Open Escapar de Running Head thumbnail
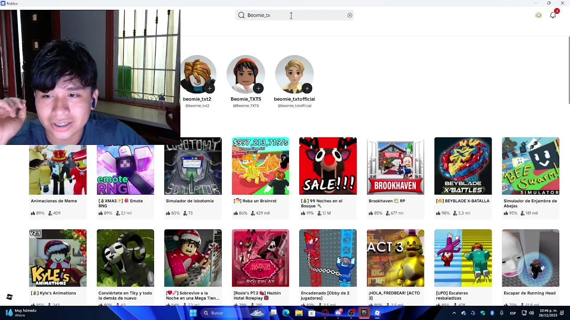The width and height of the screenshot is (570, 320). click(530, 258)
